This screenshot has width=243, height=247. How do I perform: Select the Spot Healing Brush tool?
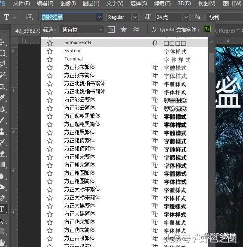tap(3, 109)
